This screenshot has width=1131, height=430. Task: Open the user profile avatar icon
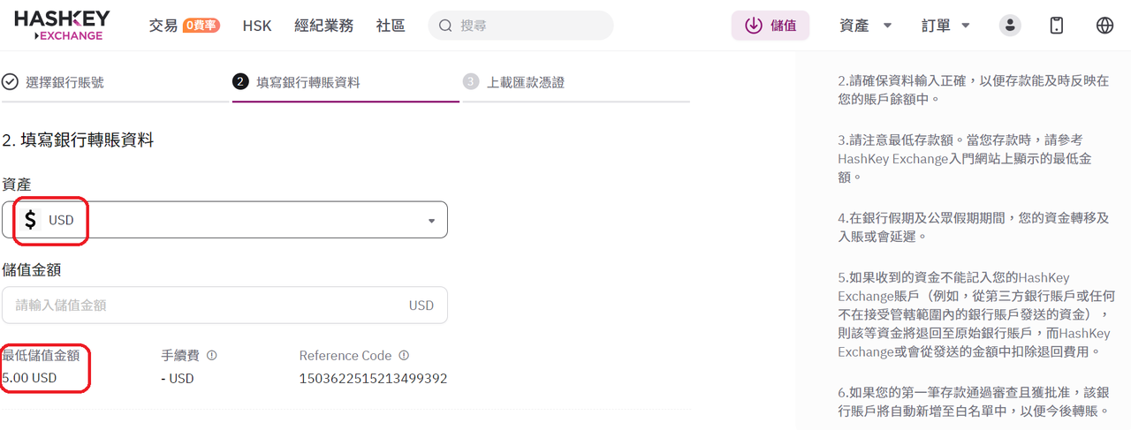(x=1010, y=26)
